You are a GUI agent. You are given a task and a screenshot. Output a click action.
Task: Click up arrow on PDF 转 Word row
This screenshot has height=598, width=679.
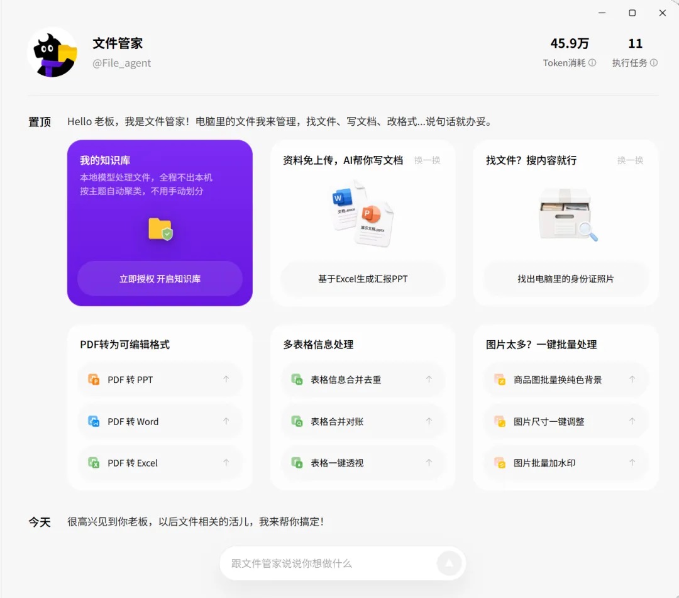point(226,421)
